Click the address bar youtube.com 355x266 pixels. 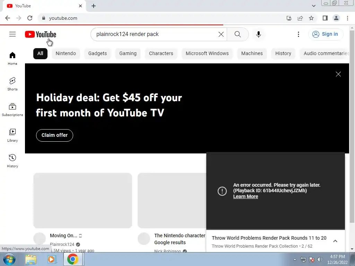click(63, 18)
